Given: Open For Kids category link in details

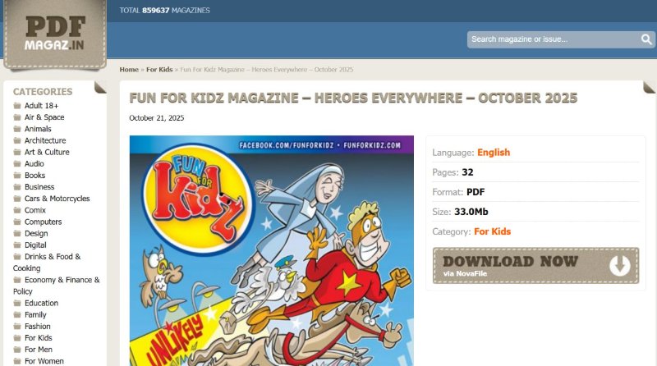Looking at the screenshot, I should [x=492, y=231].
